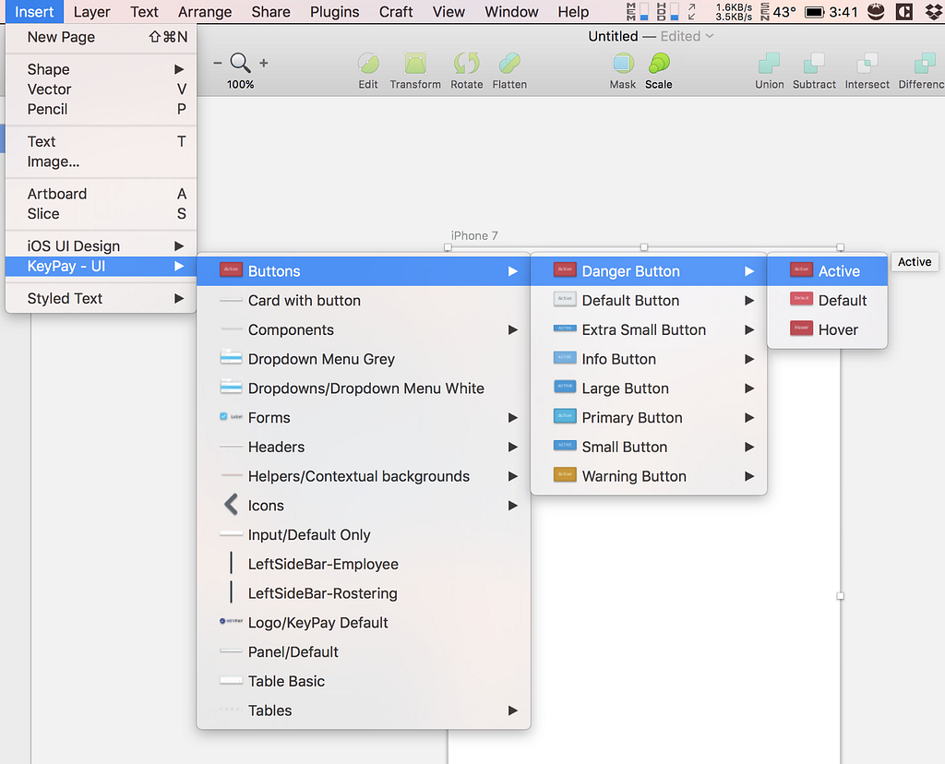The image size is (945, 764).
Task: Zoom out with the minus button
Action: point(218,63)
